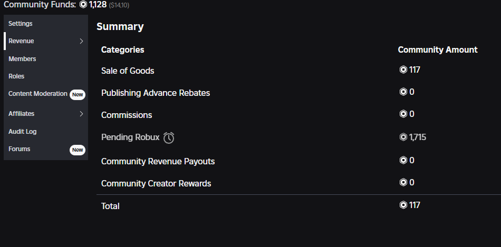Expand the Revenue submenu chevron
Viewport: 501px width, 247px height.
click(x=81, y=41)
